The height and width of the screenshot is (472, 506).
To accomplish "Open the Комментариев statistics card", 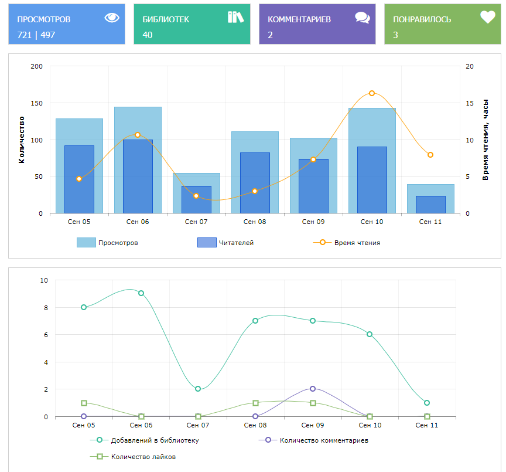I will pyautogui.click(x=317, y=24).
